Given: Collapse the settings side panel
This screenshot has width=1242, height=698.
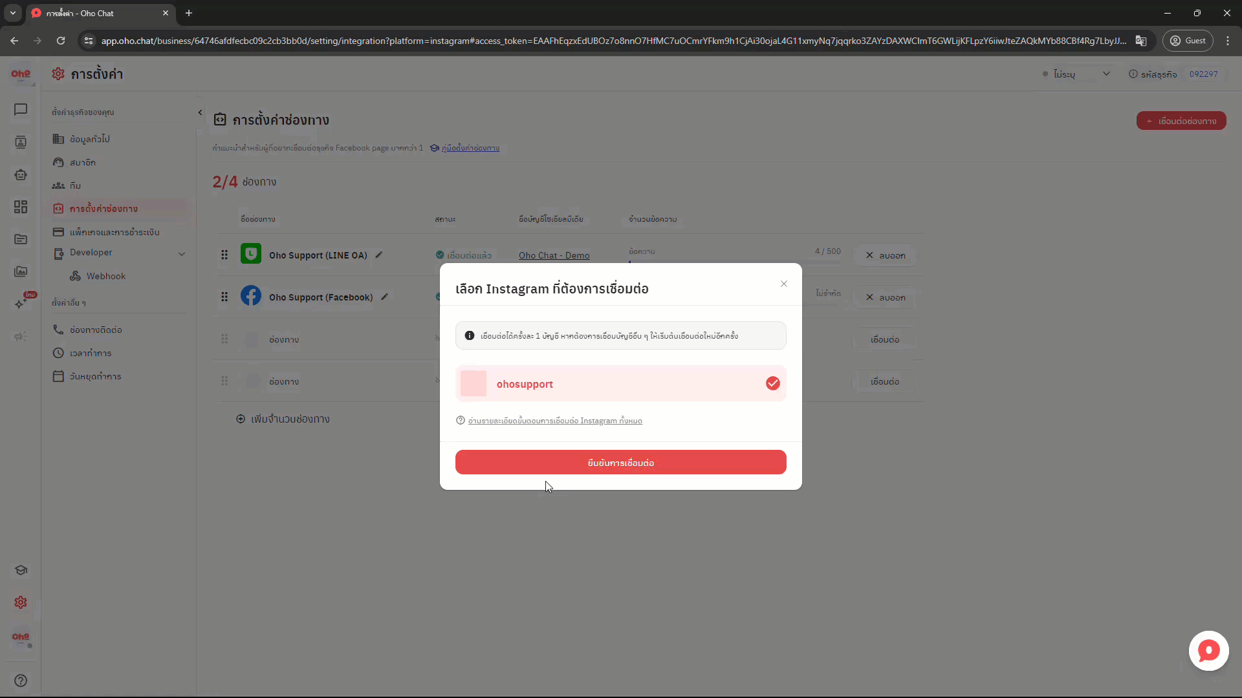Looking at the screenshot, I should tap(200, 112).
